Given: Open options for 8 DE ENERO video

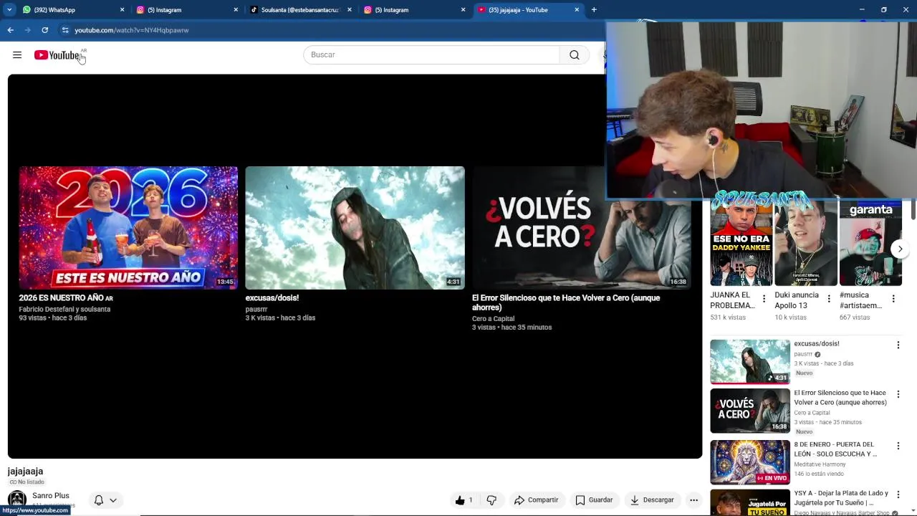Looking at the screenshot, I should 898,446.
